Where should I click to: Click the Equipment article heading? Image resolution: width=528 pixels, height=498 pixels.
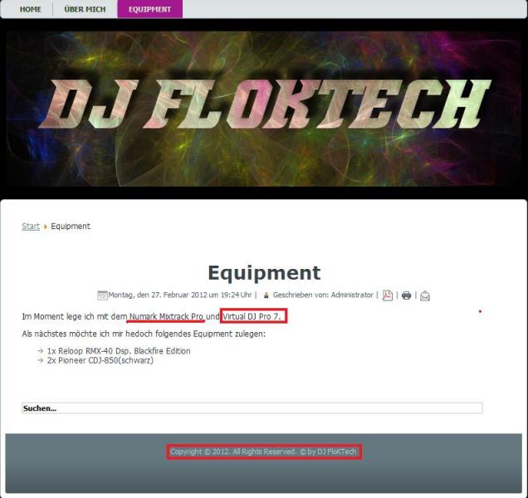click(264, 273)
